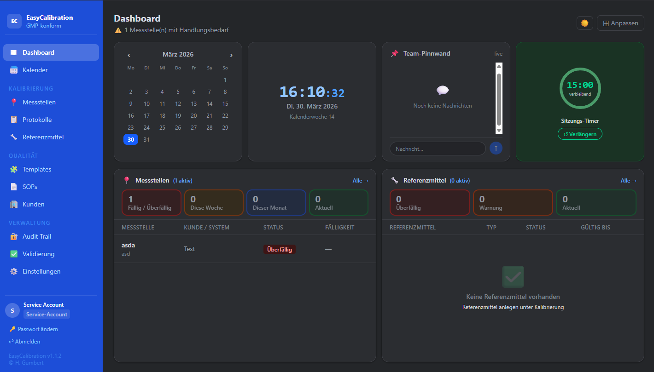Click the Validierung green checkmark icon
The height and width of the screenshot is (372, 654).
[14, 254]
